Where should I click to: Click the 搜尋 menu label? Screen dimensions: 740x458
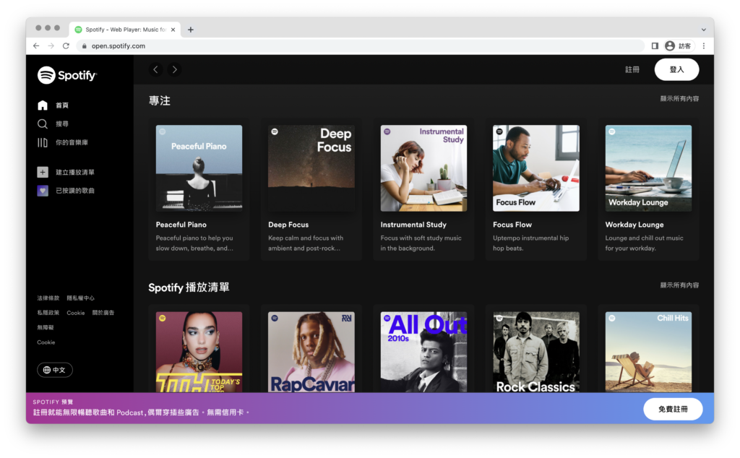click(x=62, y=124)
